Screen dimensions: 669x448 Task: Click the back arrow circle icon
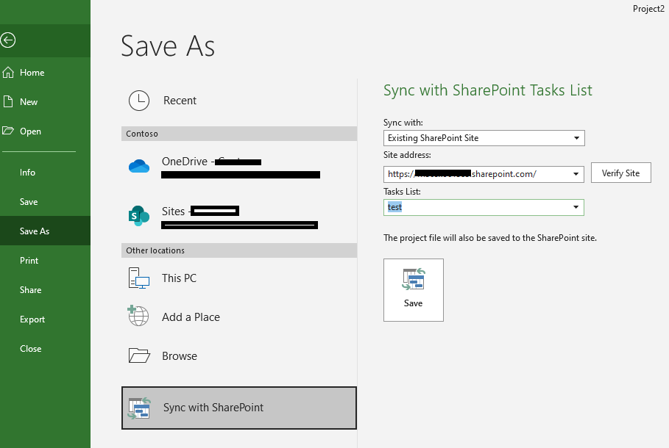pyautogui.click(x=7, y=40)
